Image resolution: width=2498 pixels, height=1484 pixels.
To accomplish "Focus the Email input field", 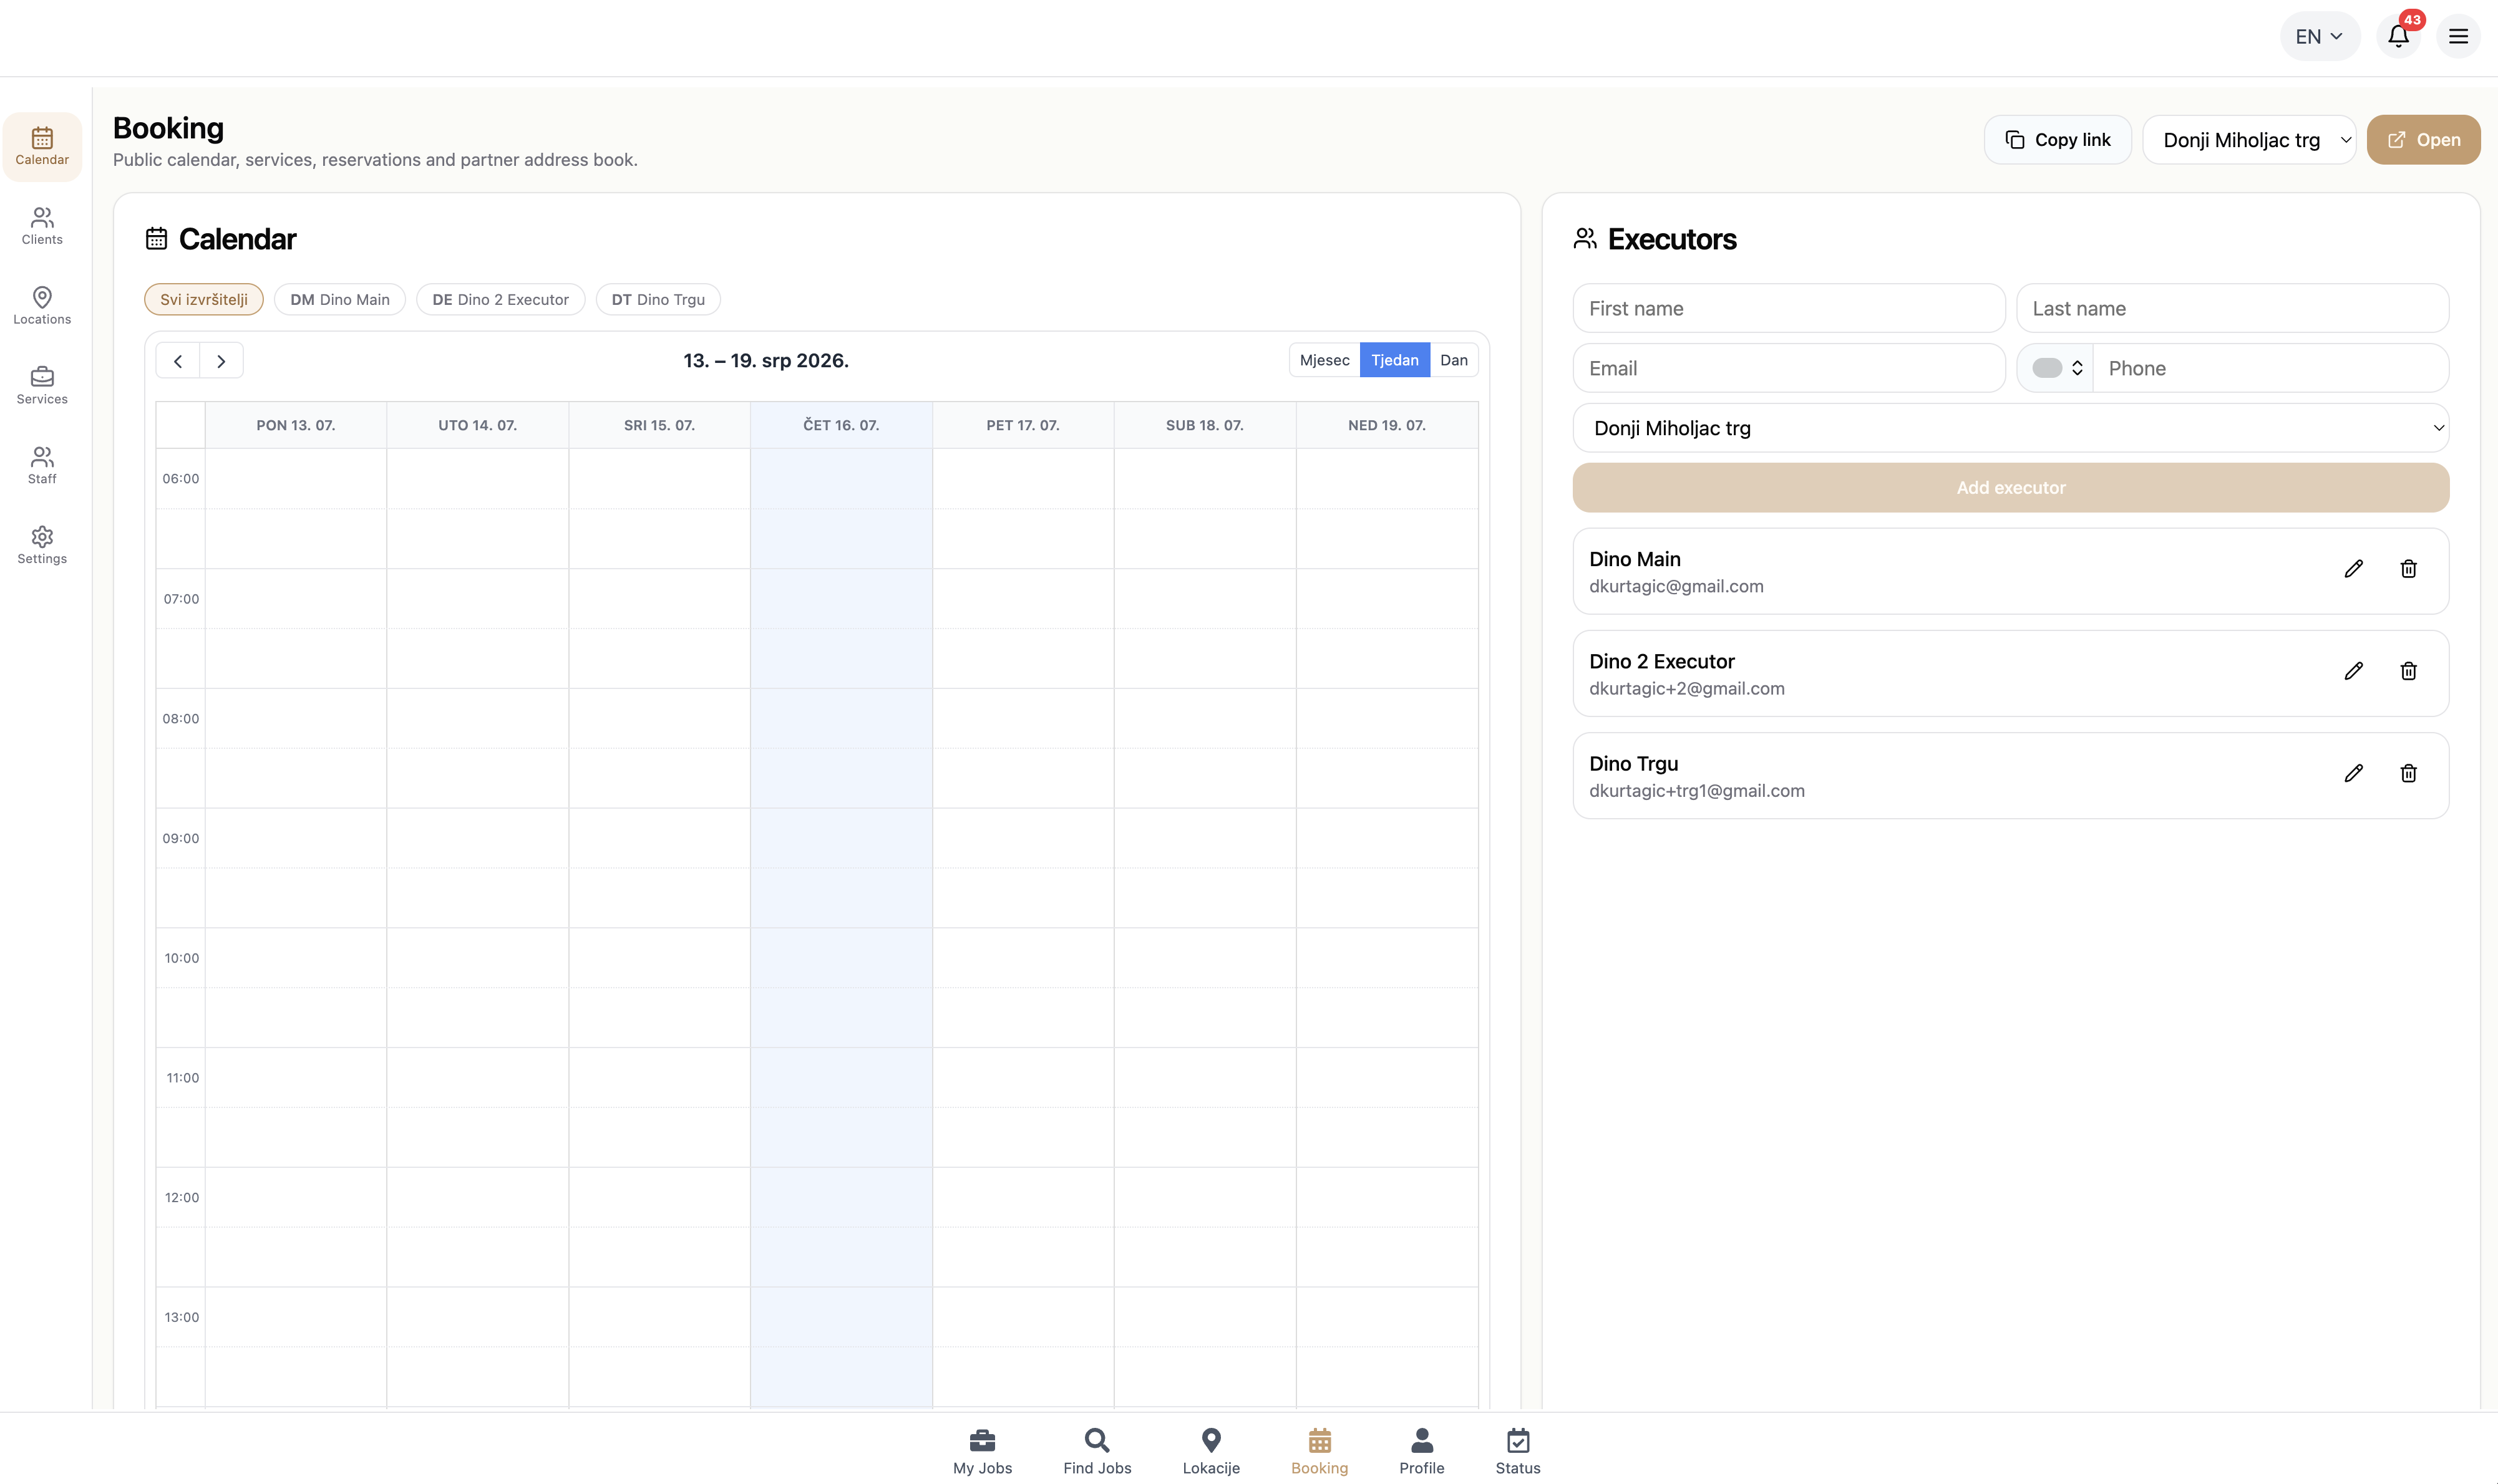I will click(x=1789, y=369).
